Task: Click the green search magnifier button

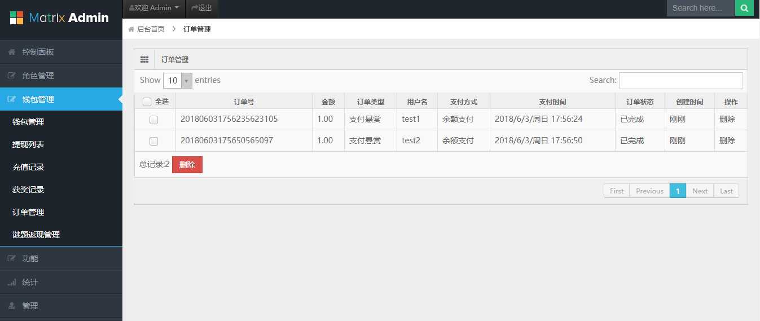Action: [x=744, y=8]
